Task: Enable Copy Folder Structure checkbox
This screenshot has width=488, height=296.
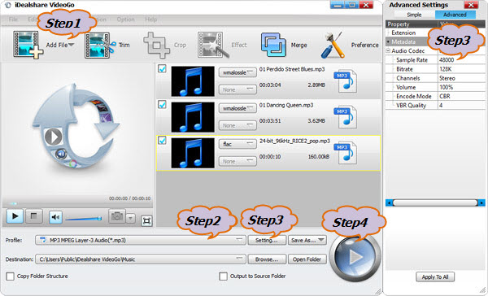Action: click(10, 276)
